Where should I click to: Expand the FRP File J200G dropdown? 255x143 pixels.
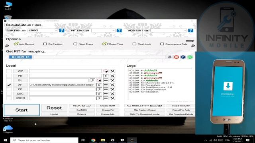[x=56, y=31]
